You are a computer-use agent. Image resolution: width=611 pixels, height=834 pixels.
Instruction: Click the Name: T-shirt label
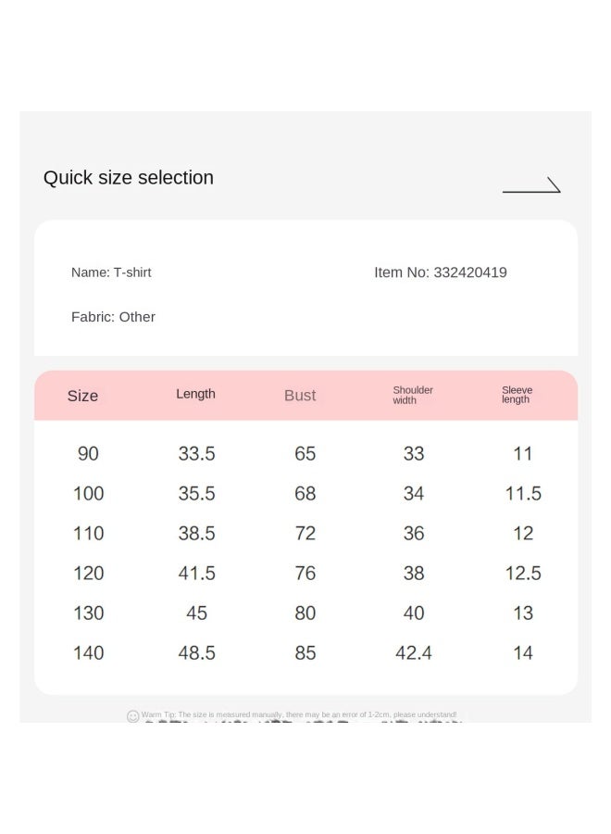click(111, 272)
